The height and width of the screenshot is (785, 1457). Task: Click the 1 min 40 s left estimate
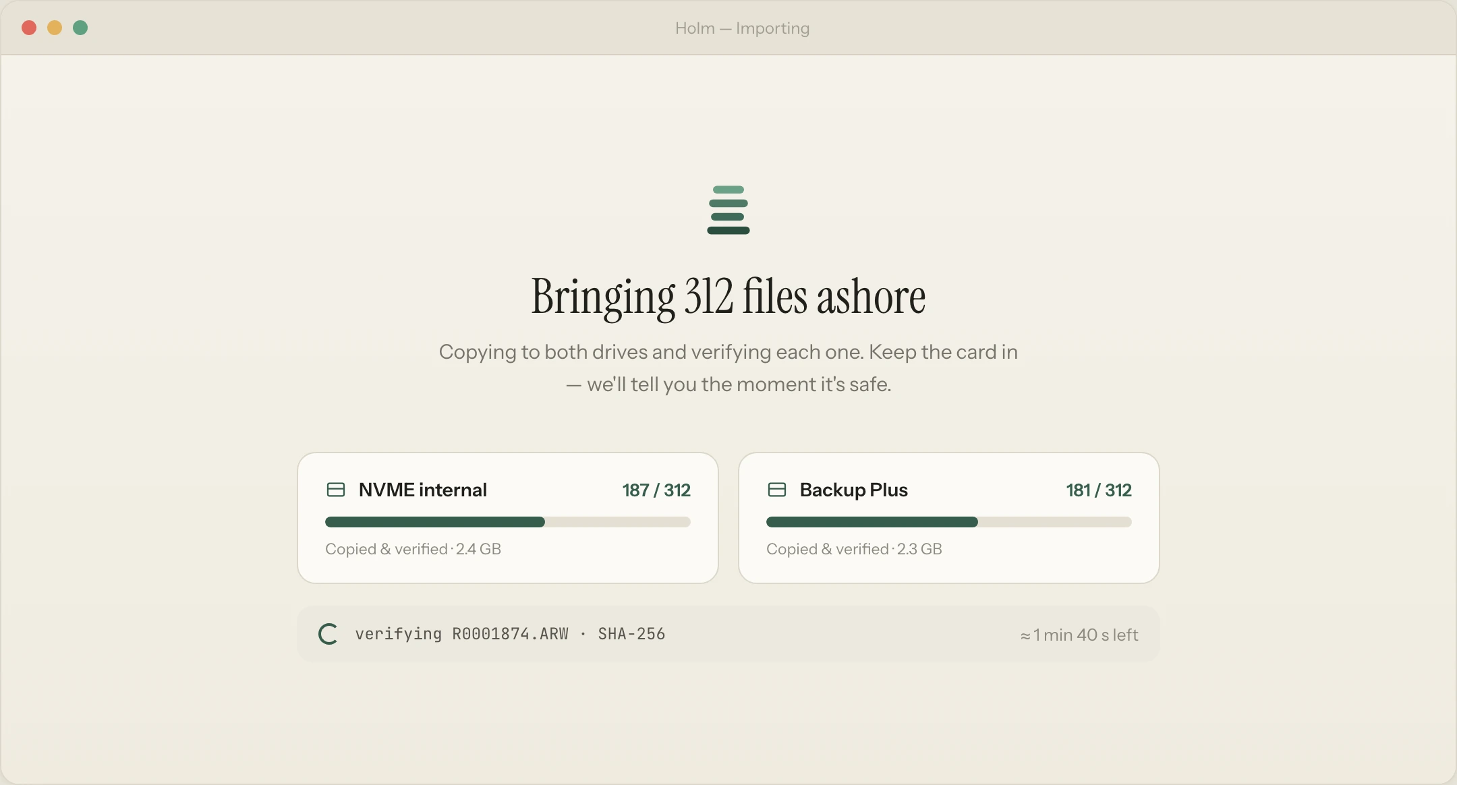pyautogui.click(x=1079, y=635)
